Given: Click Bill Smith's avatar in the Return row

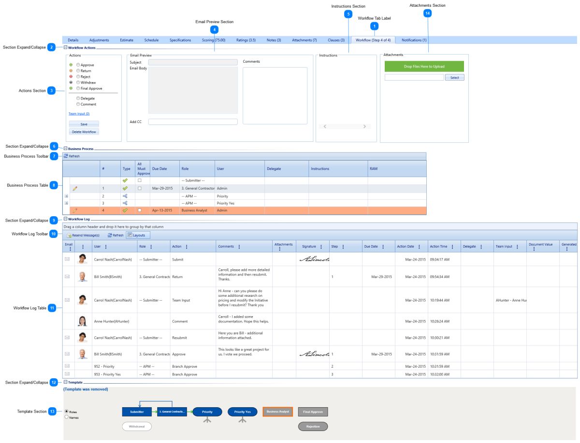Looking at the screenshot, I should (x=83, y=277).
